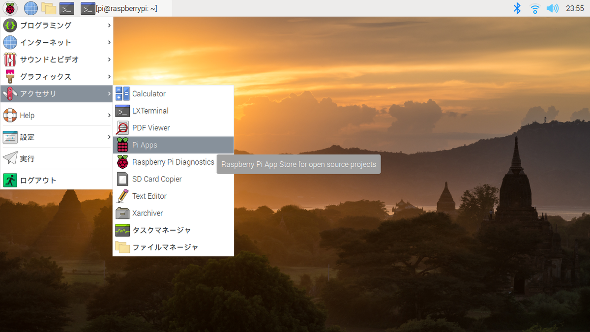Click the WiFi signal icon in the tray
The image size is (590, 332).
[535, 8]
